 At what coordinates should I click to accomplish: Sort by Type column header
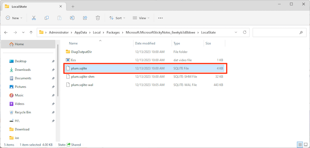tap(176, 43)
